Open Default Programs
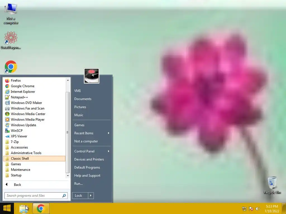This screenshot has height=214, width=286. [92, 167]
